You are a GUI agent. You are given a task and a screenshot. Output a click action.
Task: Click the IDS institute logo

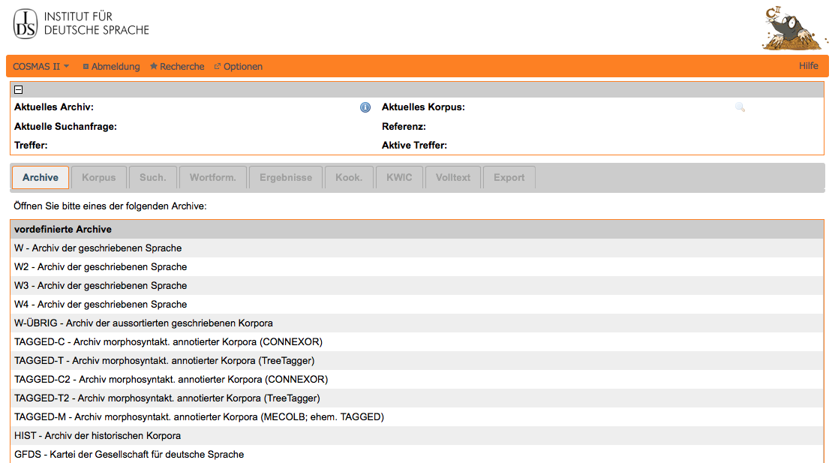click(81, 23)
